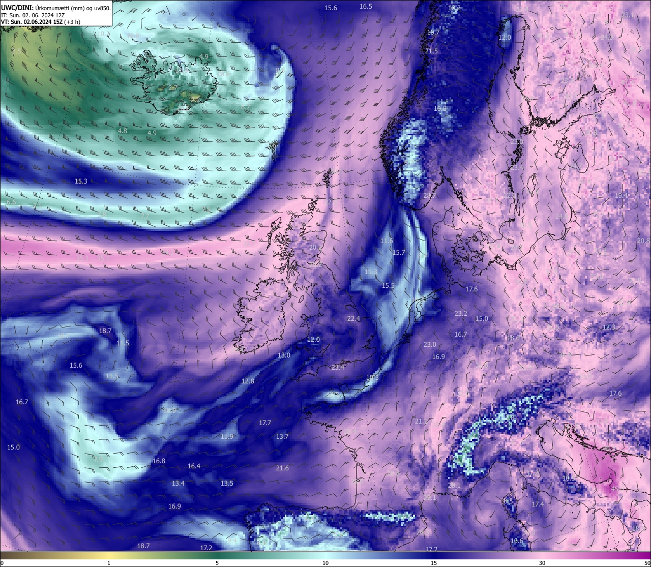Image resolution: width=651 pixels, height=567 pixels.
Task: Click the 20.8 value at the right edge
Action: point(643,241)
